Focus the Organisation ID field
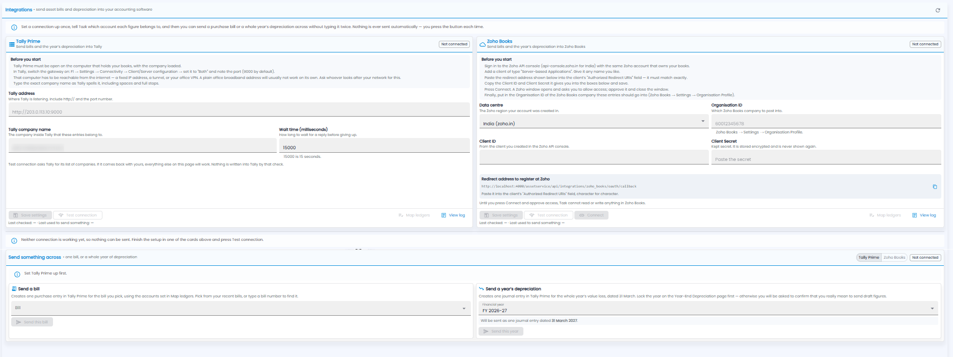The width and height of the screenshot is (953, 357). pyautogui.click(x=826, y=121)
